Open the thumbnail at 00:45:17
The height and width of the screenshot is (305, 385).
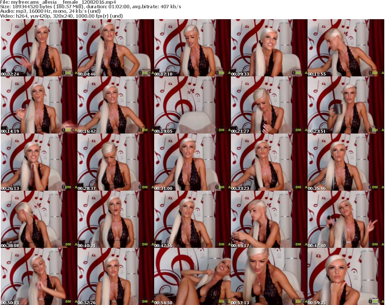tap(269, 220)
